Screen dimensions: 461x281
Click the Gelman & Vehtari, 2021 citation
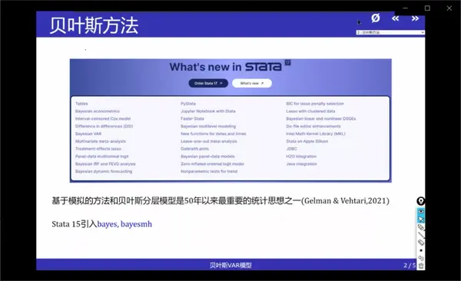[345, 201]
